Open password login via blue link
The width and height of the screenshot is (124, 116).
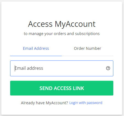pyautogui.click(x=86, y=103)
